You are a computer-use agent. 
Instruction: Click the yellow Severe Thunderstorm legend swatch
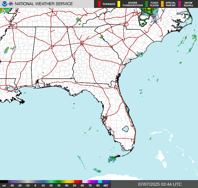119,4
